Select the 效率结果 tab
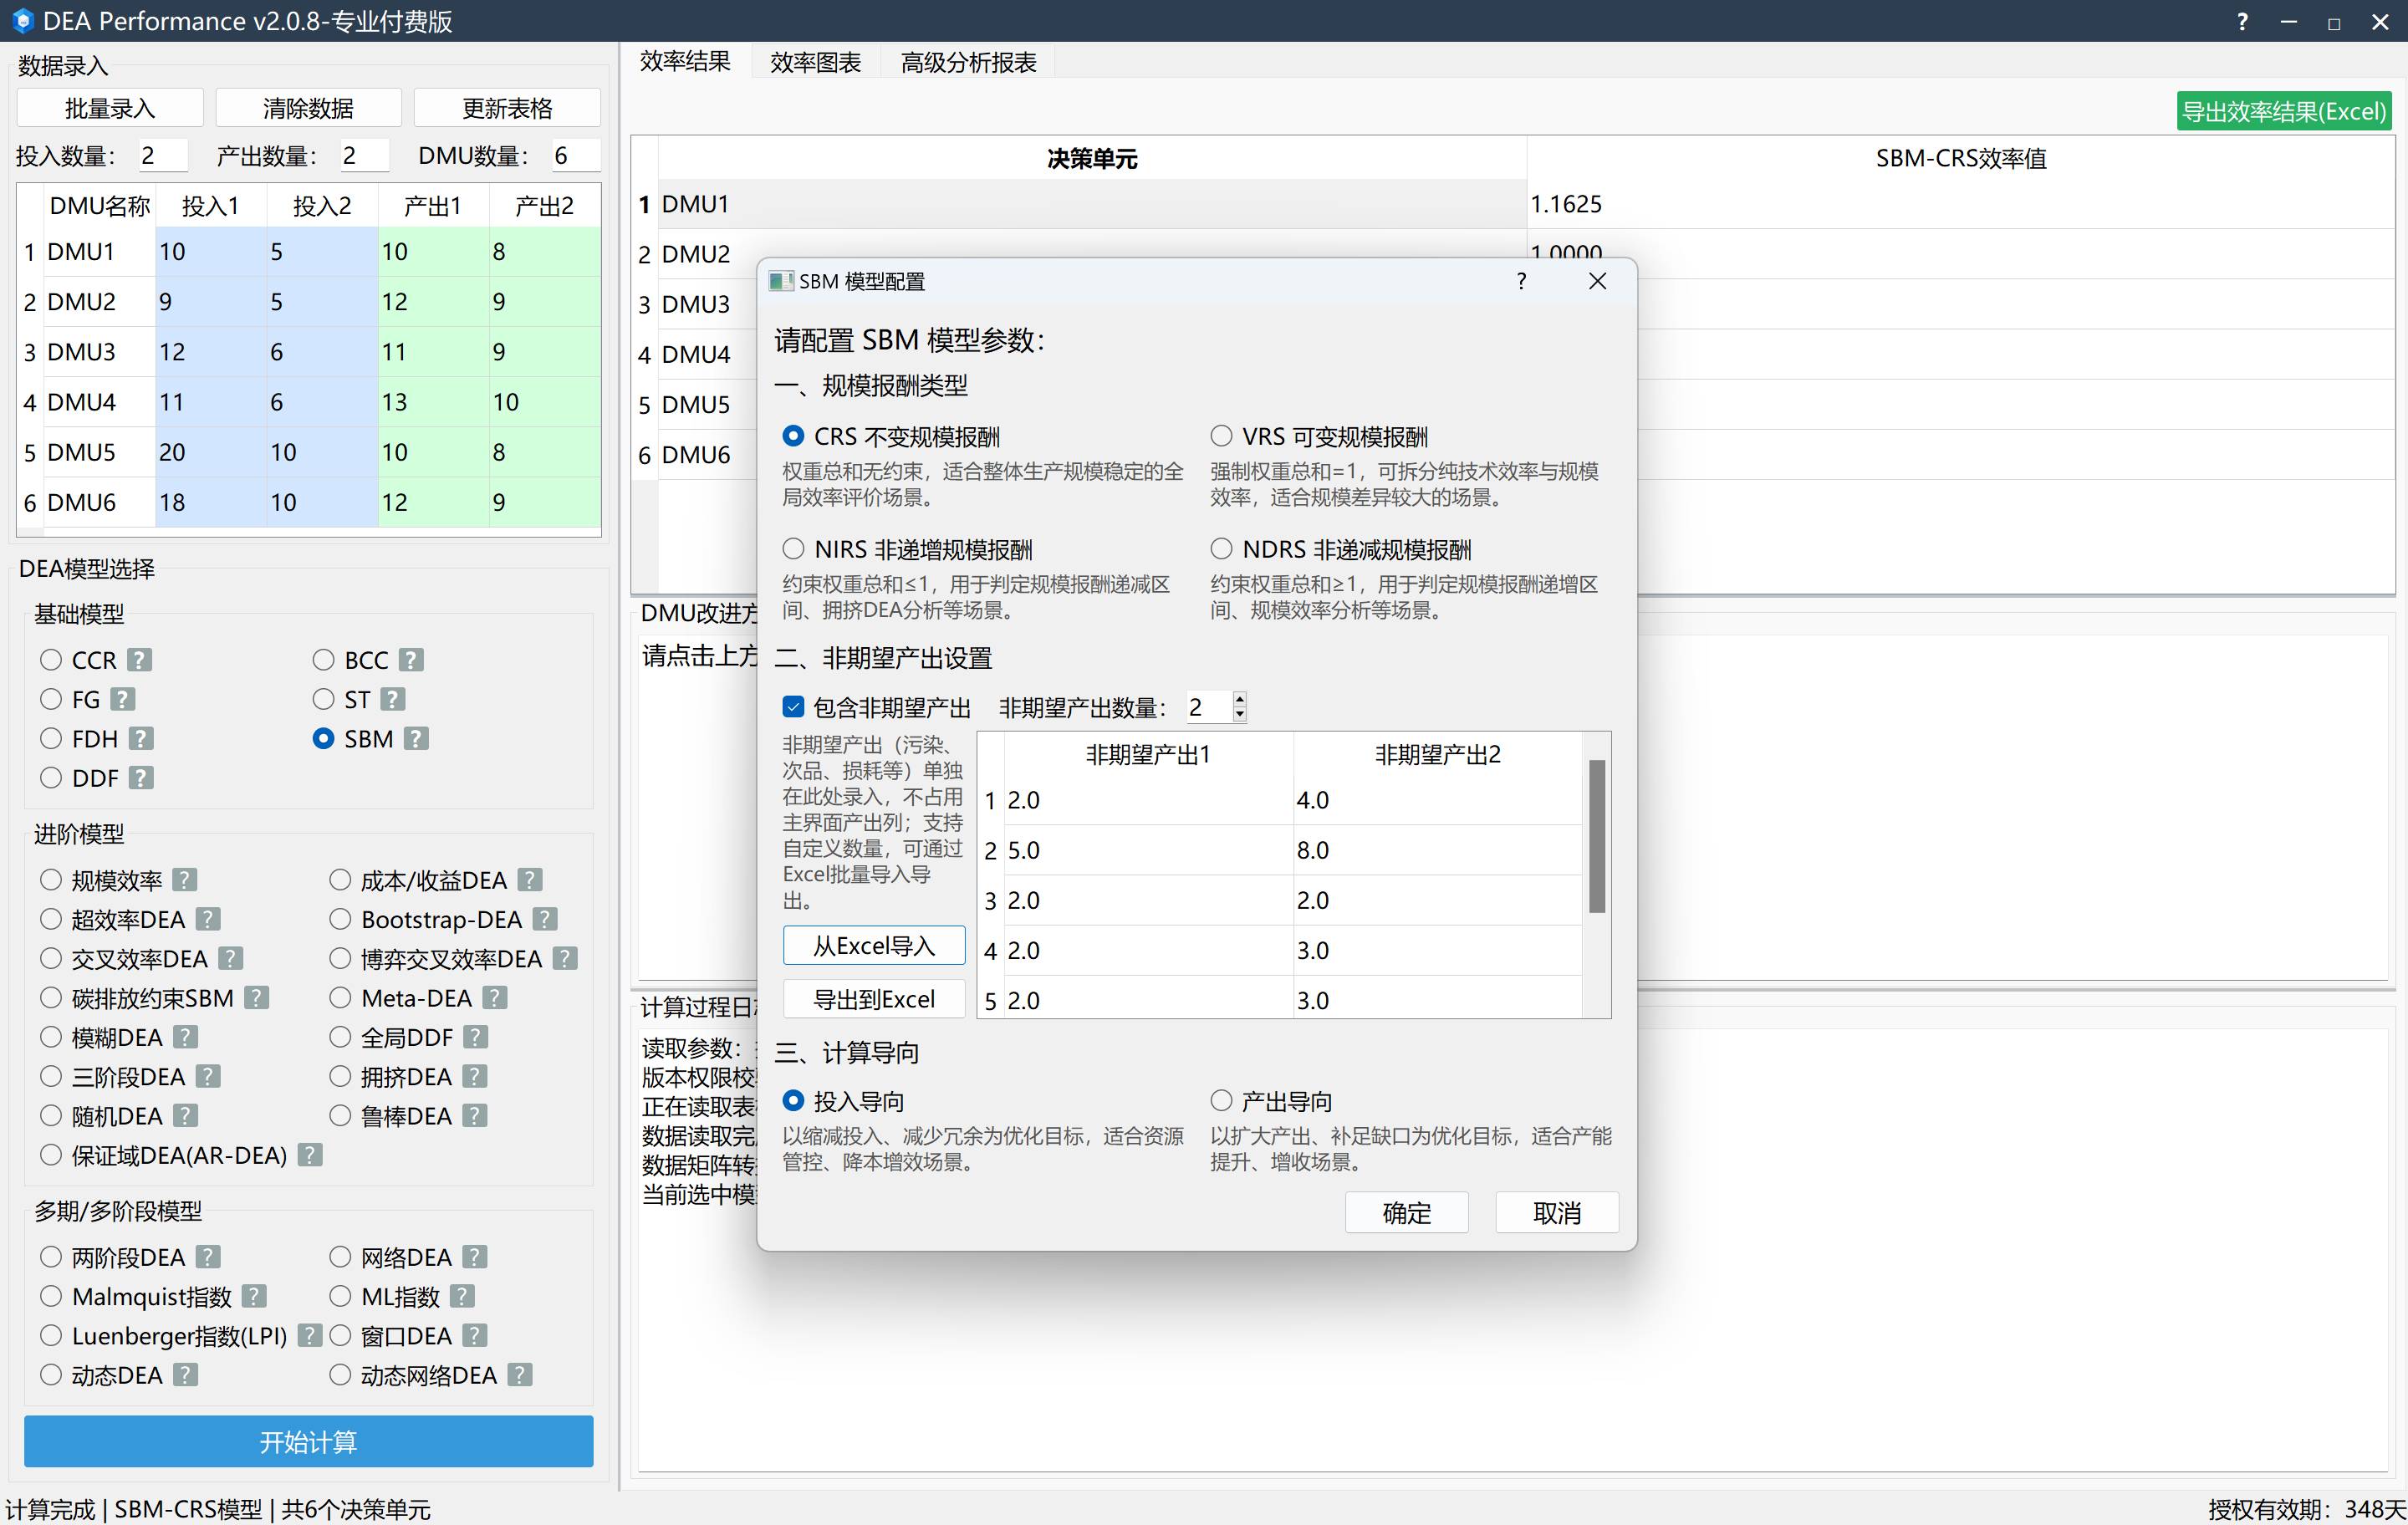This screenshot has width=2408, height=1525. click(685, 61)
